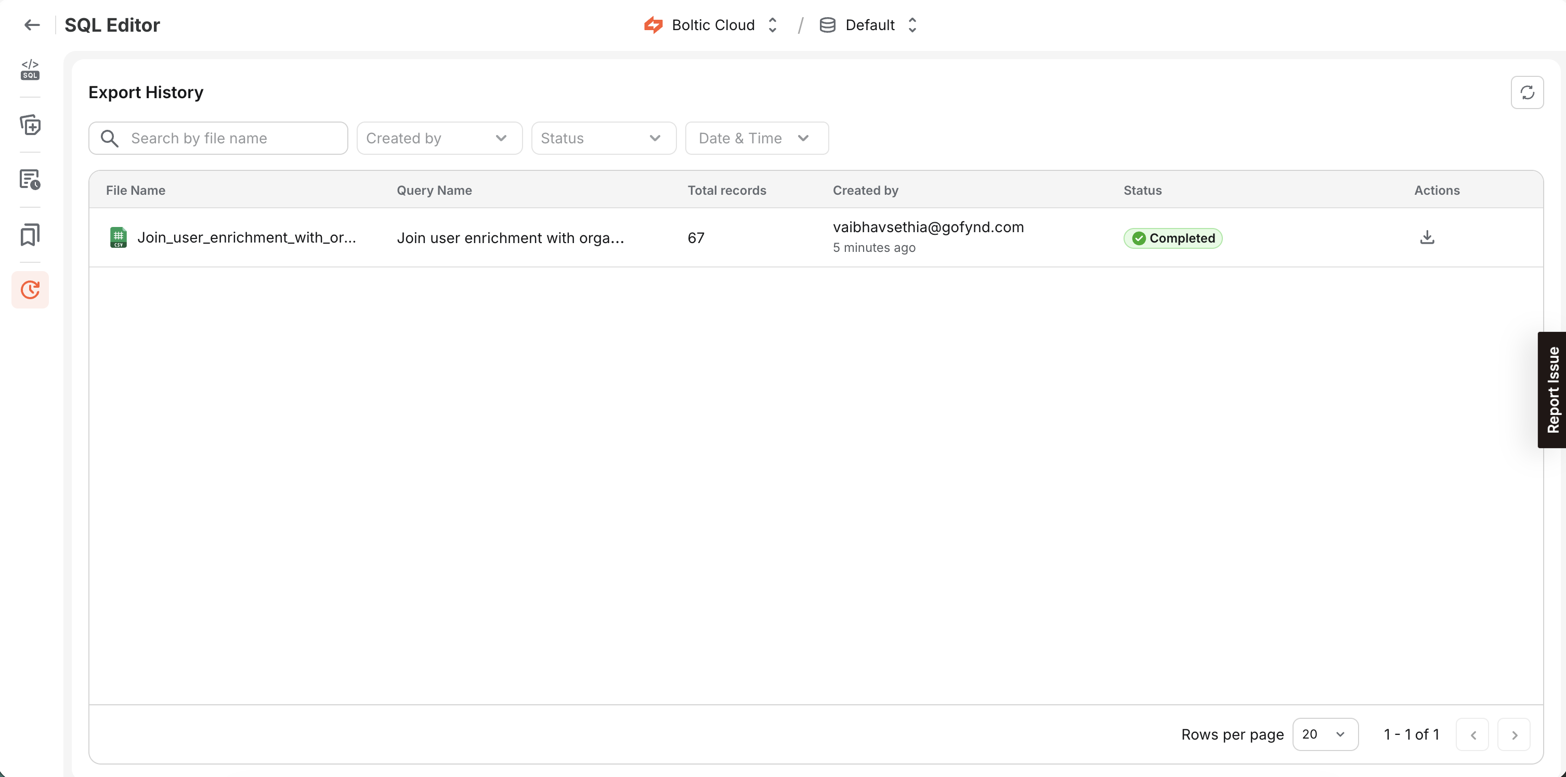Switch workspace via Boltic Cloud chevrons
The width and height of the screenshot is (1566, 777).
click(772, 24)
